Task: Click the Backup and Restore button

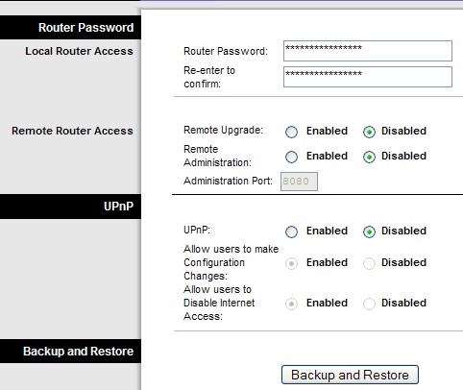Action: 350,375
